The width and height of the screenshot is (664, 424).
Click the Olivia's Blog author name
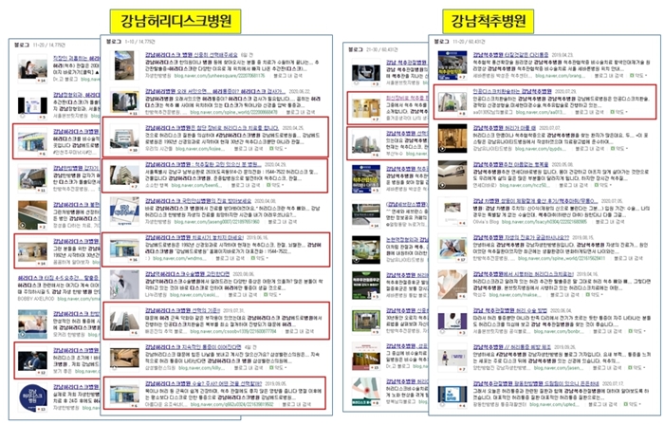coord(486,222)
